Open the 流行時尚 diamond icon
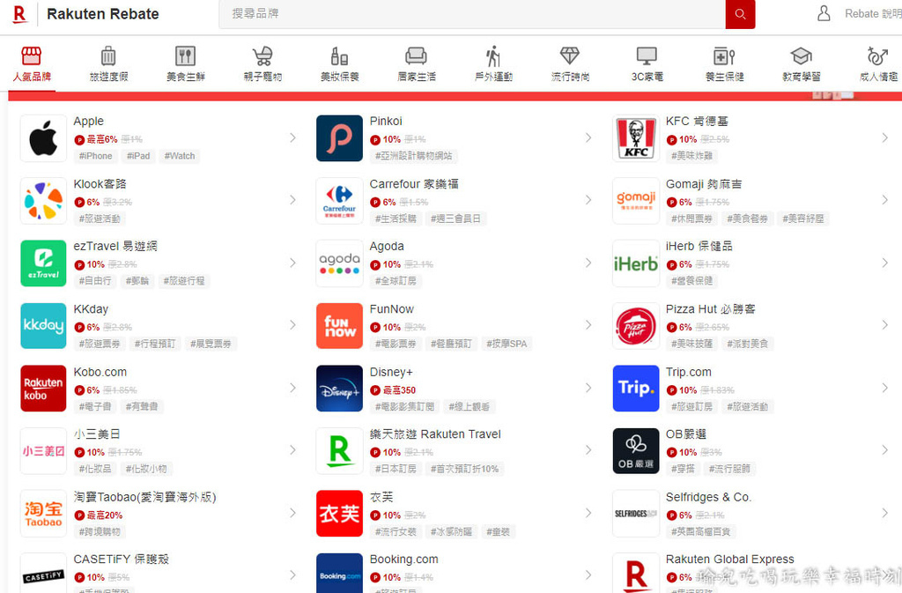The width and height of the screenshot is (902, 593). point(570,56)
